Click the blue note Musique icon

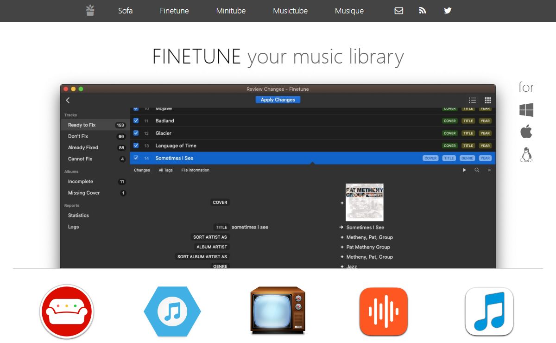[x=489, y=311]
